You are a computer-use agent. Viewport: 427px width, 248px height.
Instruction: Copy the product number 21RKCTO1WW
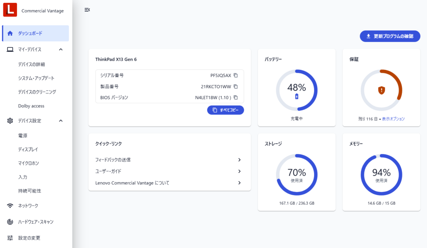click(x=236, y=87)
